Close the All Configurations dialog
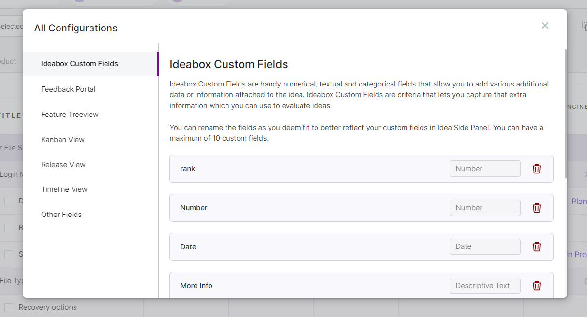Screen dimensions: 587x317 (545, 26)
